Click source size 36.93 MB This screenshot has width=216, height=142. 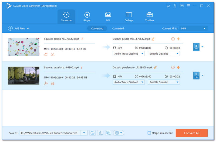pyautogui.click(x=82, y=77)
